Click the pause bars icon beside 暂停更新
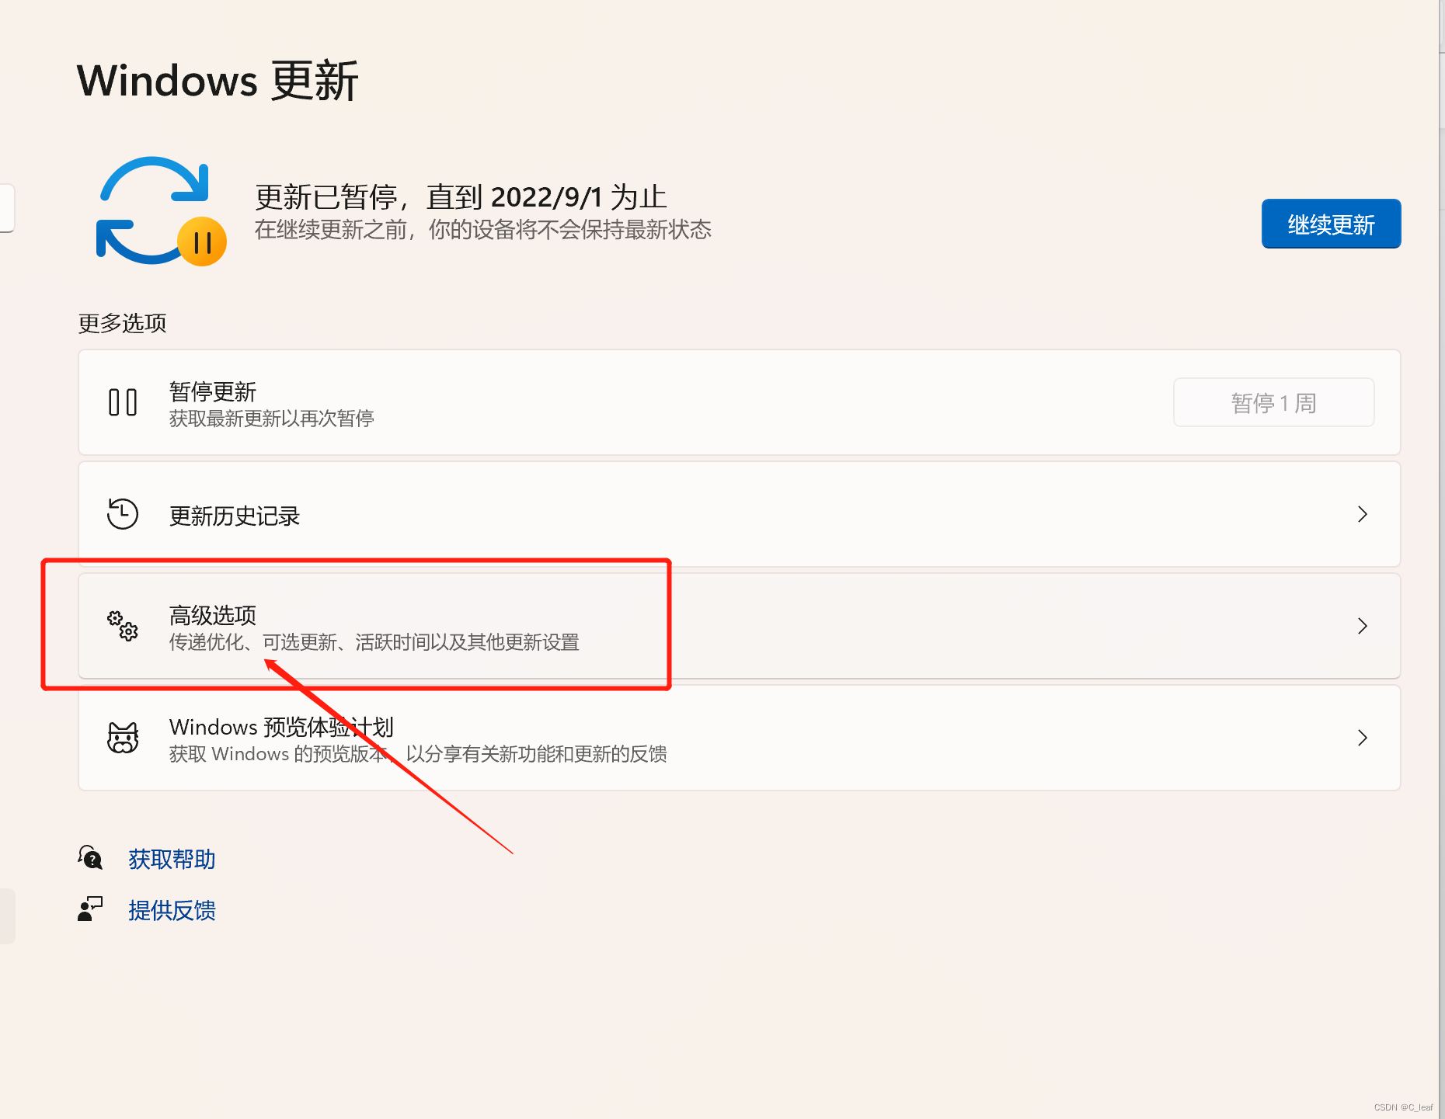This screenshot has width=1445, height=1119. coord(123,402)
